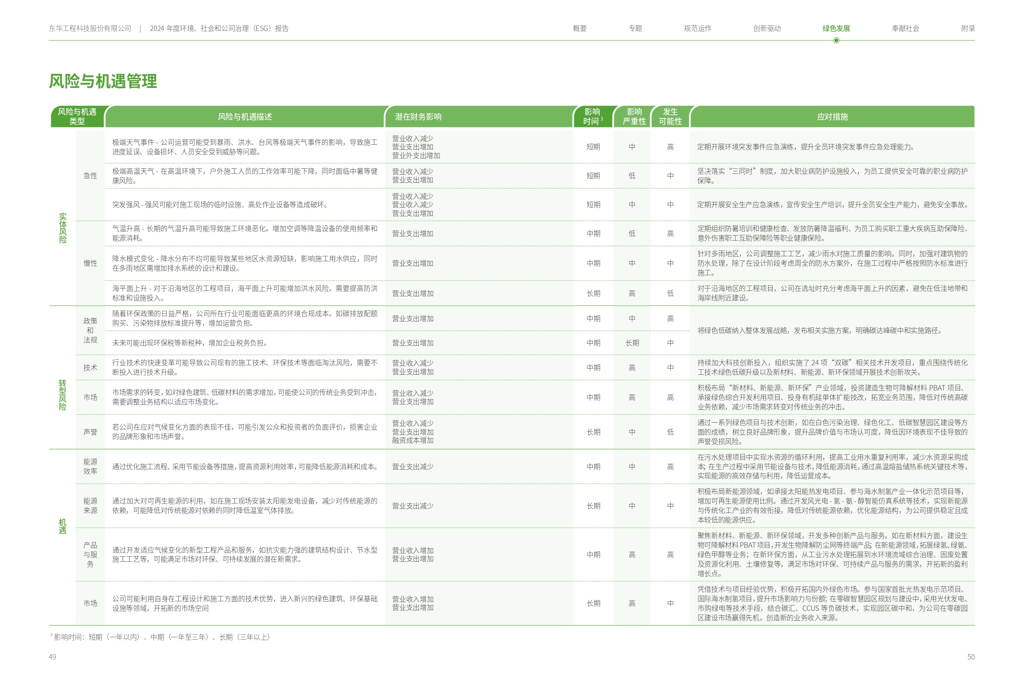This screenshot has width=1024, height=695.
Task: Click the 风险与机遇类型 column header
Action: pyautogui.click(x=77, y=116)
